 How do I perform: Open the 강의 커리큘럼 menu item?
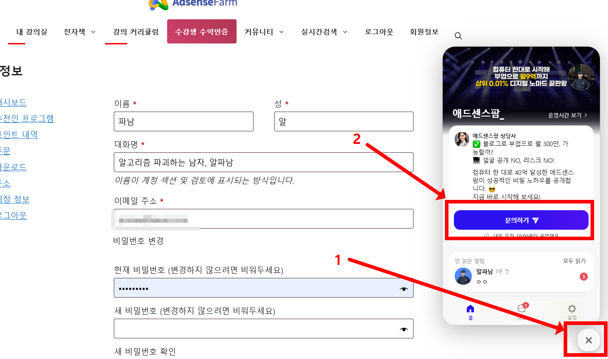pos(136,32)
